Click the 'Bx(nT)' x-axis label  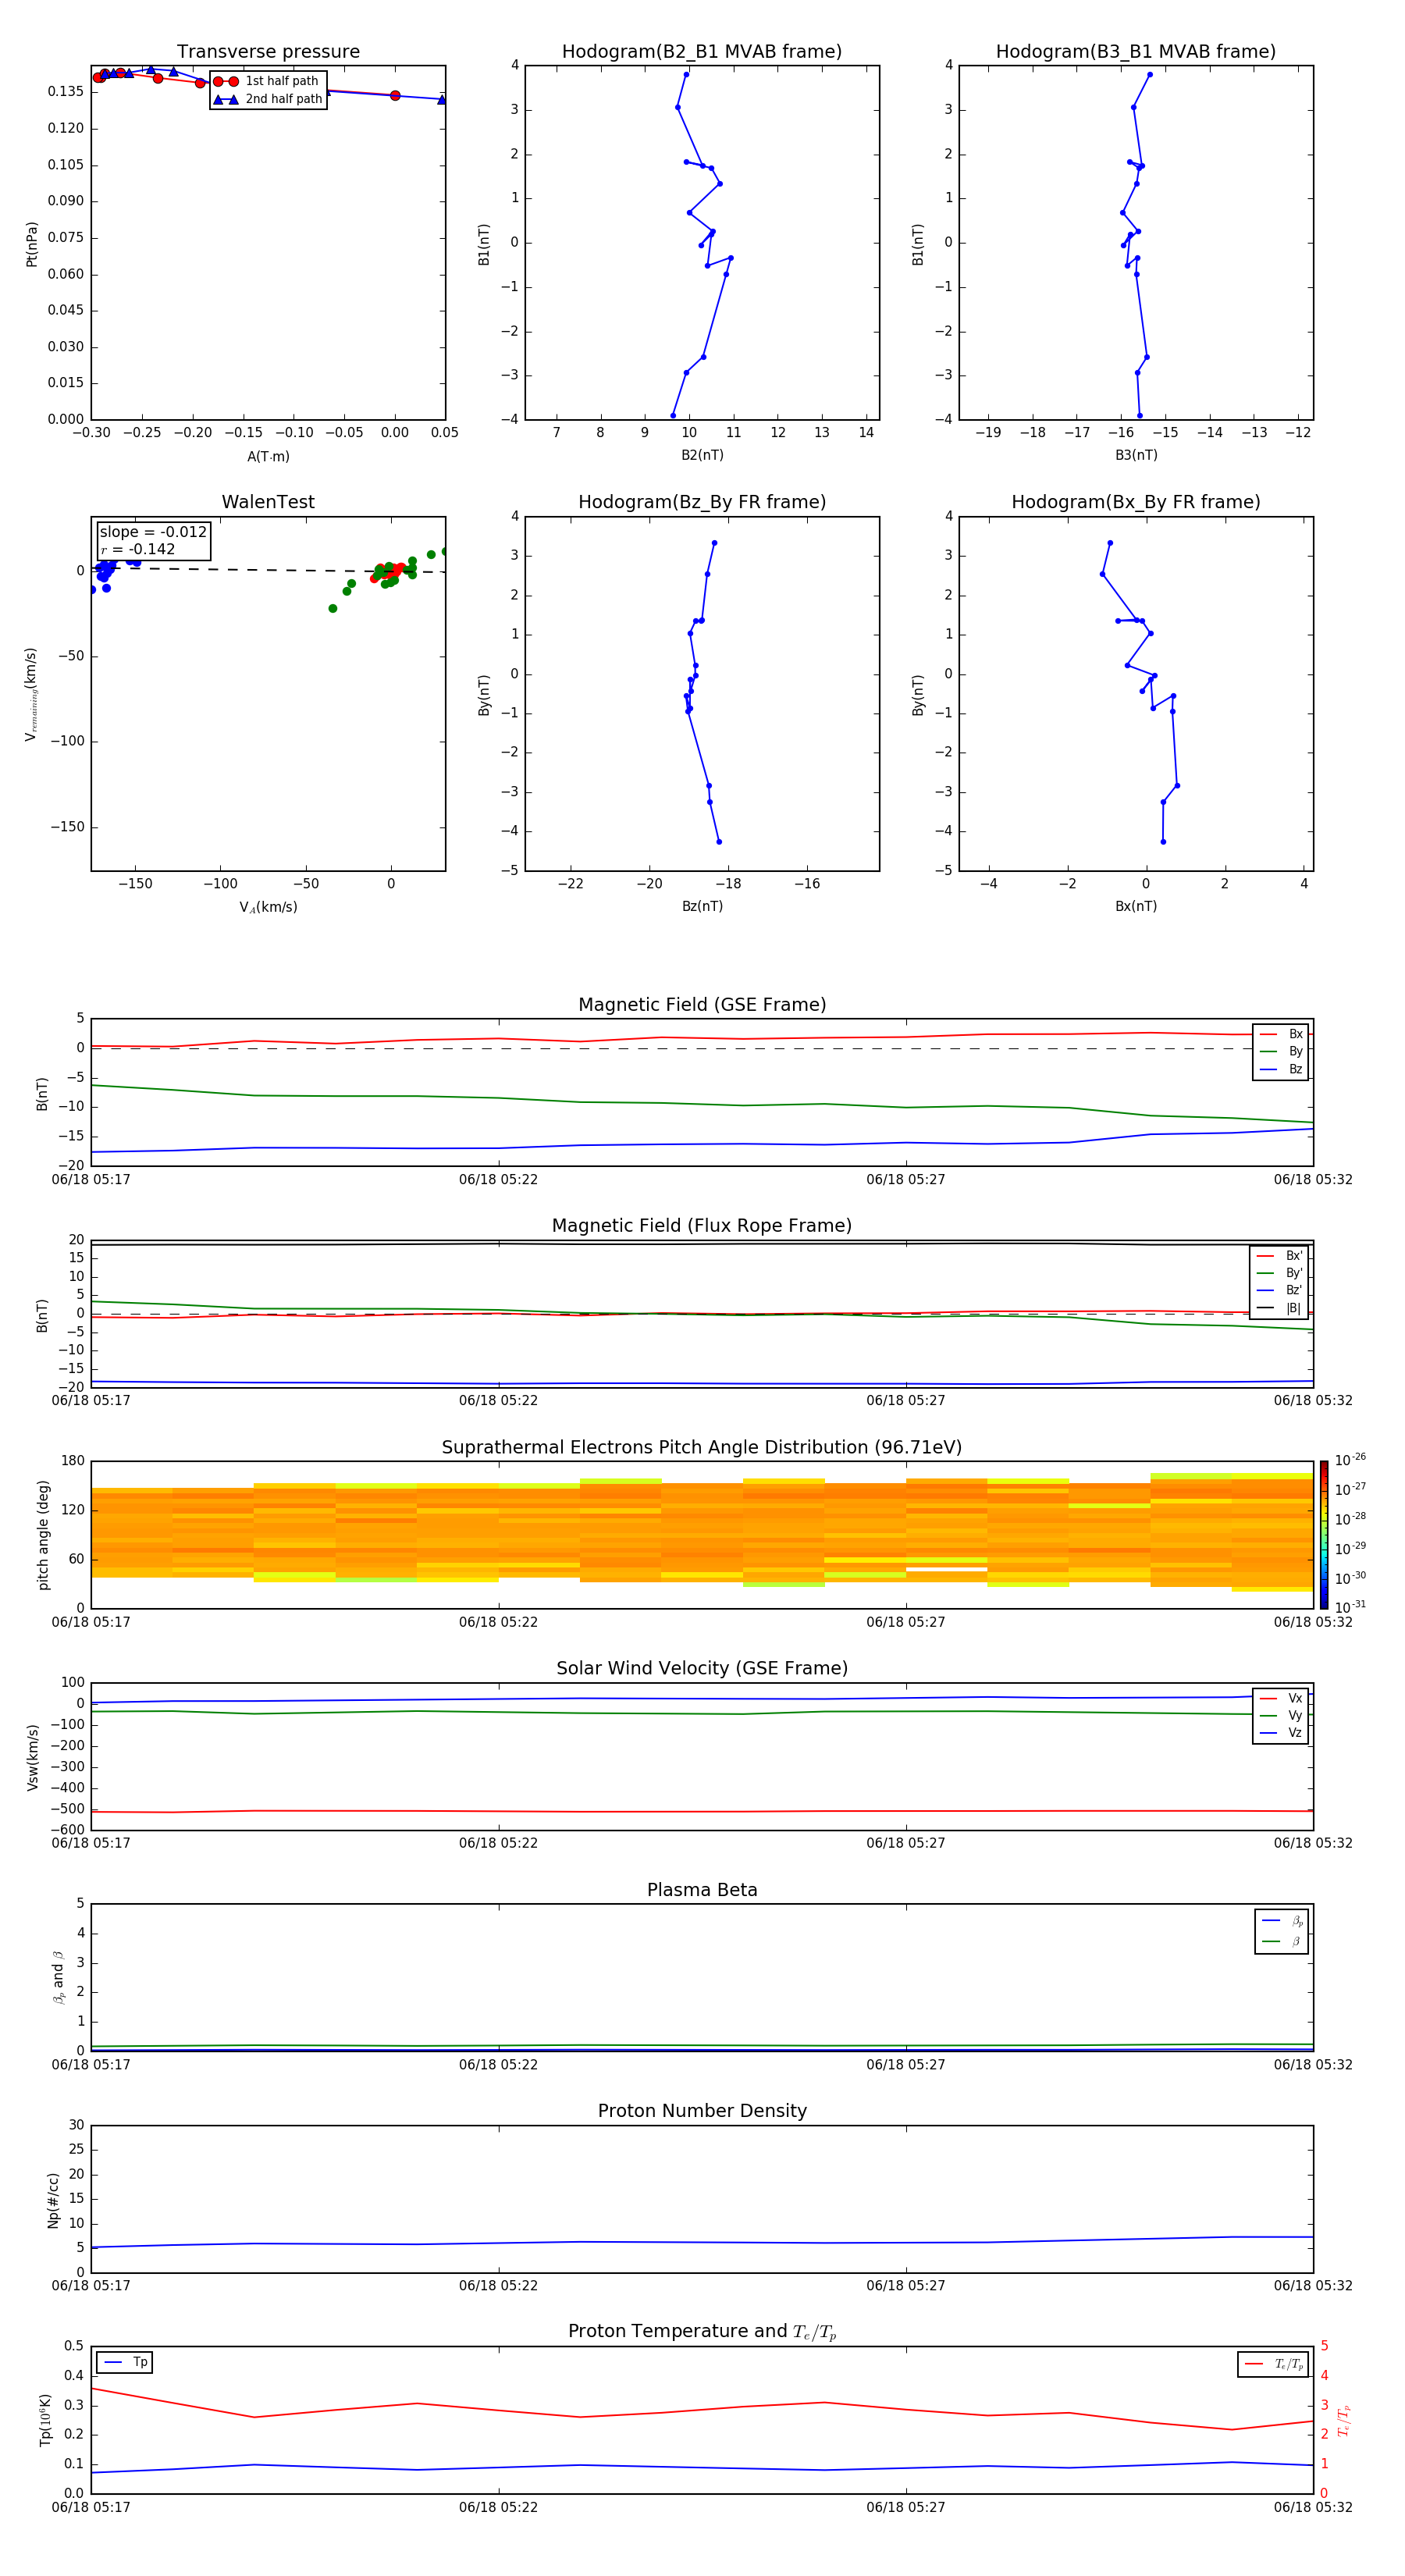click(x=1136, y=906)
